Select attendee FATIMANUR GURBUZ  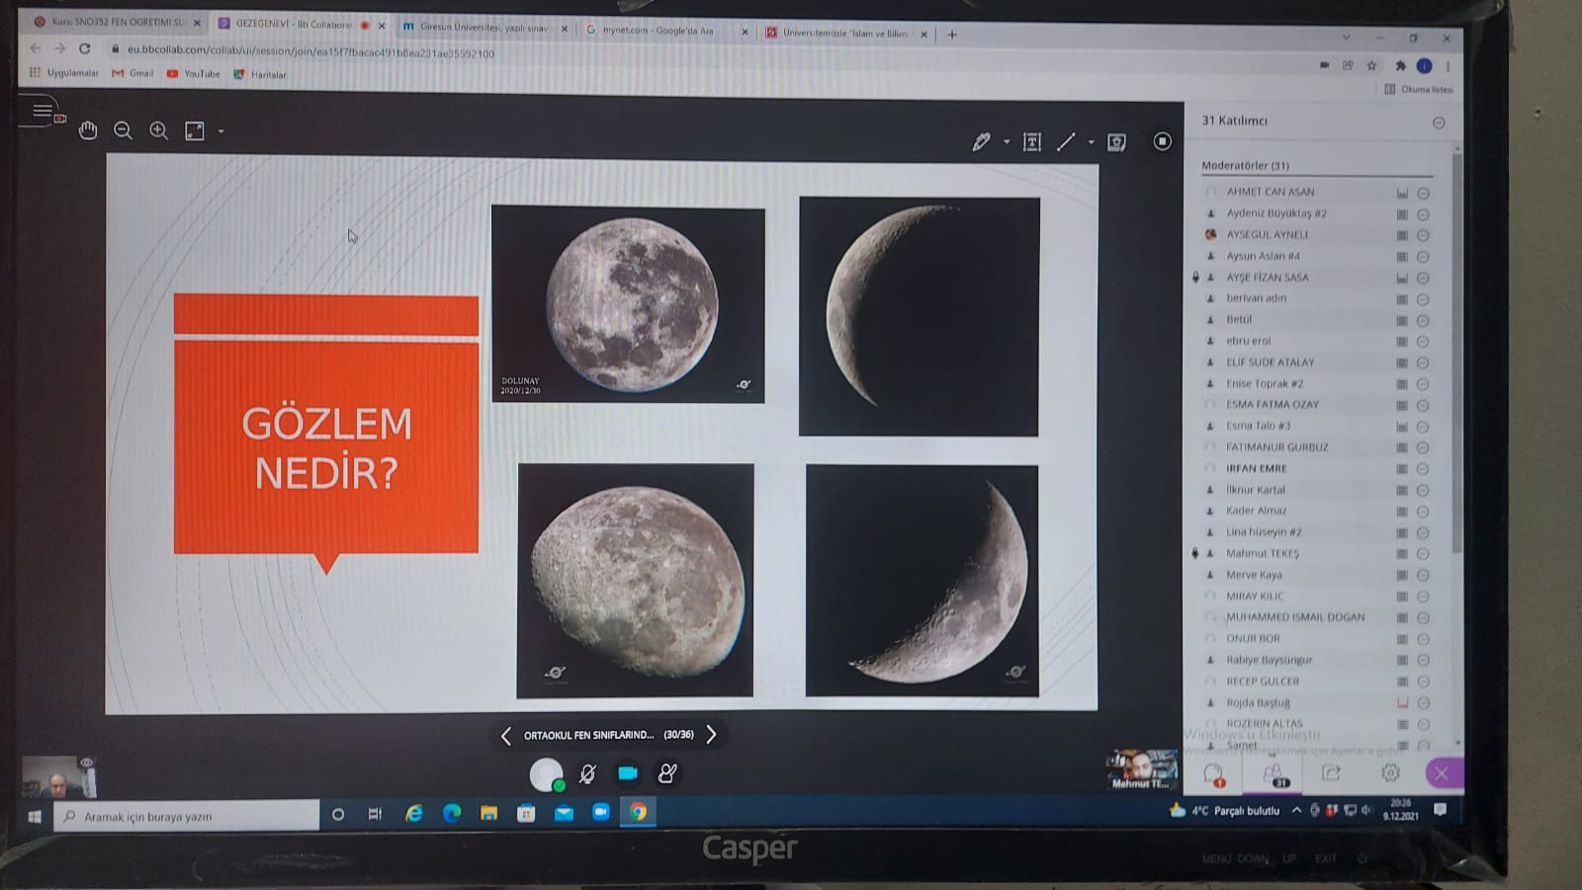tap(1276, 447)
